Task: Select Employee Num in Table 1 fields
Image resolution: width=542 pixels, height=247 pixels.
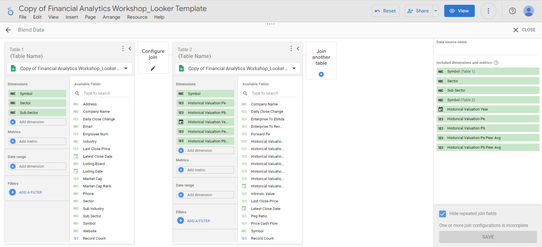Action: (96, 134)
